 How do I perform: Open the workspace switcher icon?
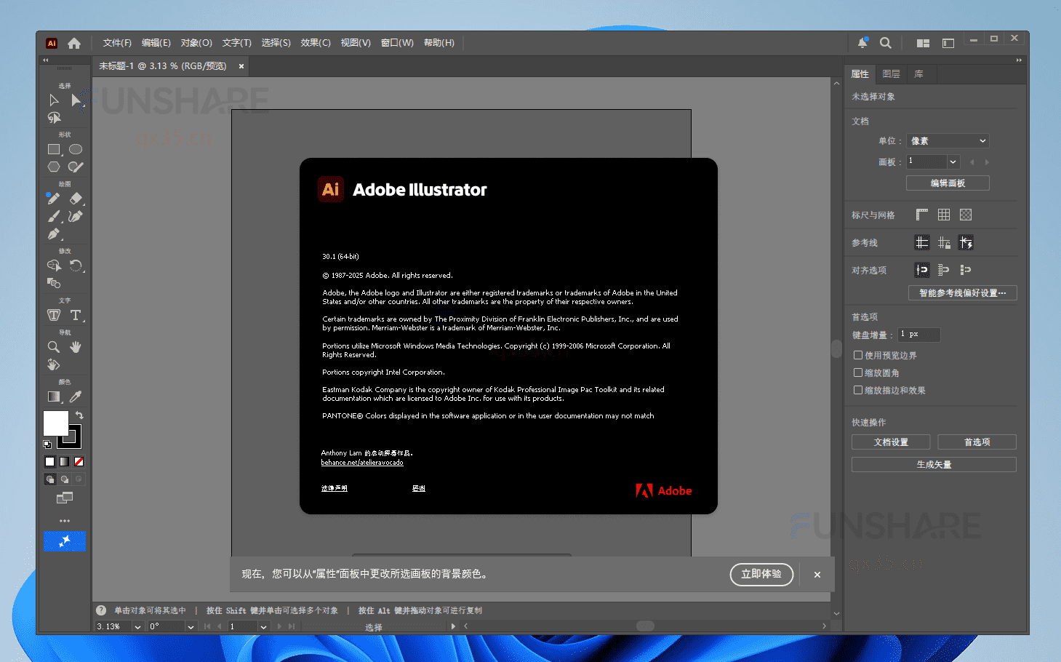(948, 43)
